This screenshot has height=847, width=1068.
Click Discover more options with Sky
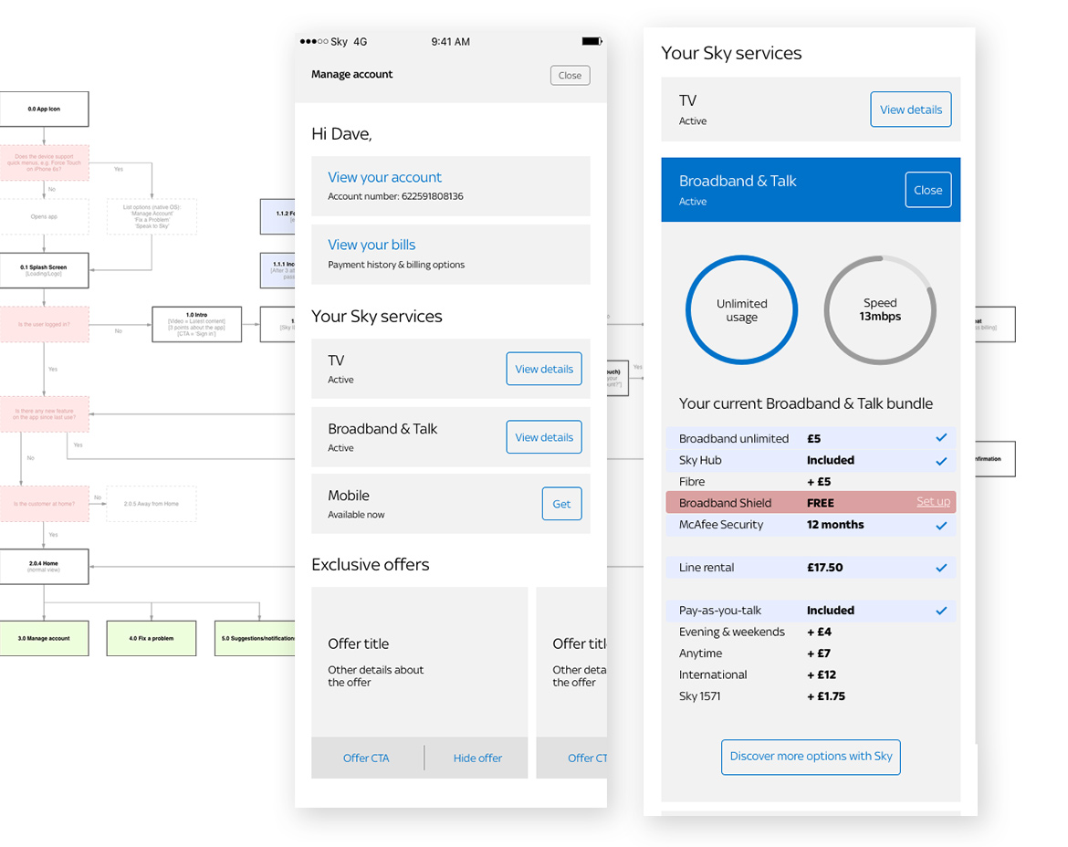(x=811, y=757)
